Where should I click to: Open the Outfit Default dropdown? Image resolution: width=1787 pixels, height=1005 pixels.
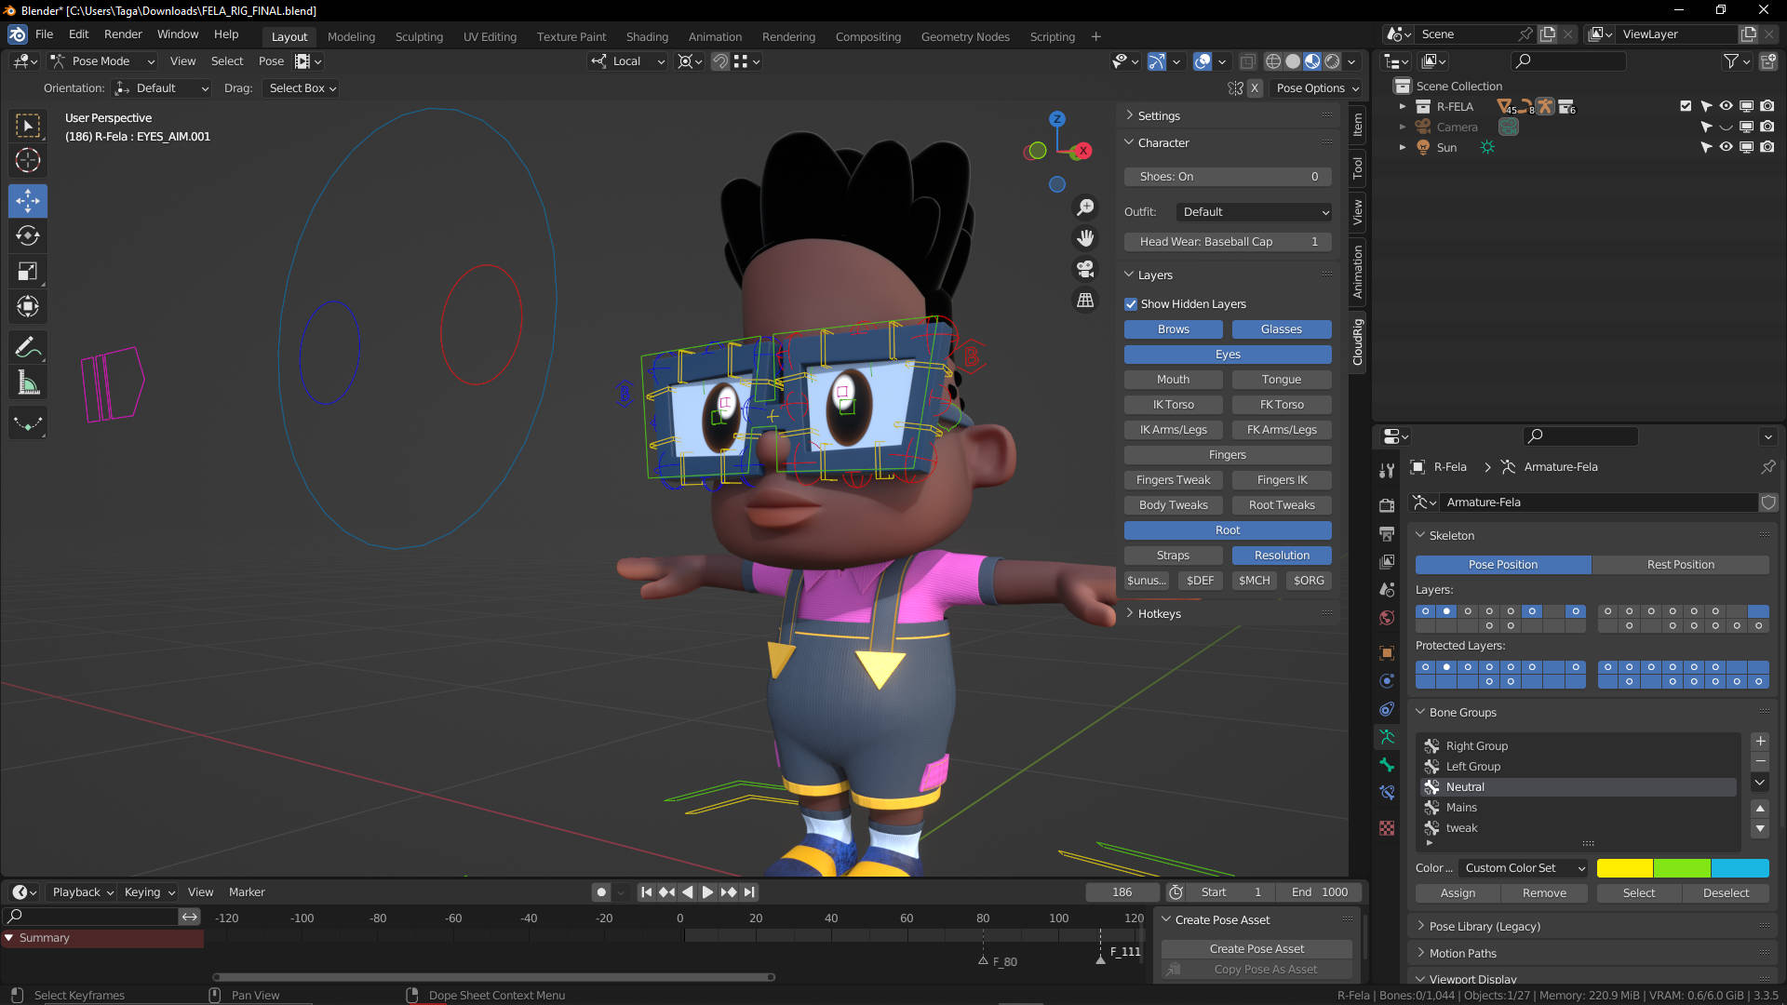click(x=1255, y=212)
